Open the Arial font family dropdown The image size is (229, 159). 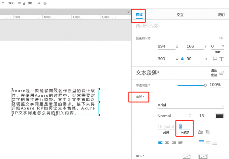click(191, 105)
